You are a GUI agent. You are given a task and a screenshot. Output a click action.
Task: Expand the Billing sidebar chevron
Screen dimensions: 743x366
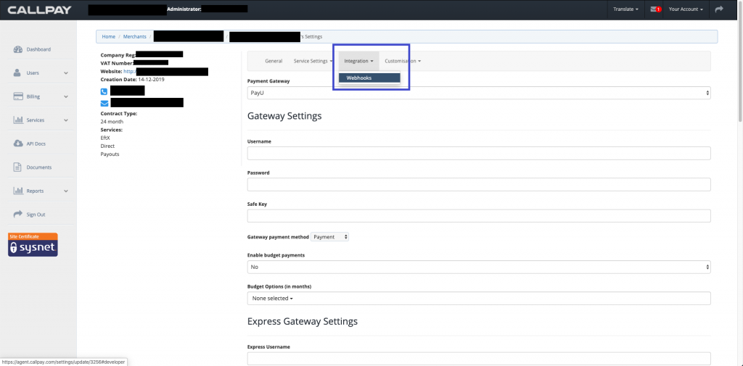click(66, 96)
